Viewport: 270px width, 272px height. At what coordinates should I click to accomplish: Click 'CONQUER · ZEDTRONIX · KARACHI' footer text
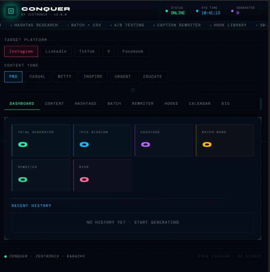(47, 256)
